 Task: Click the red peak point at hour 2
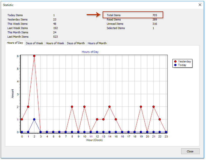[x=34, y=56]
